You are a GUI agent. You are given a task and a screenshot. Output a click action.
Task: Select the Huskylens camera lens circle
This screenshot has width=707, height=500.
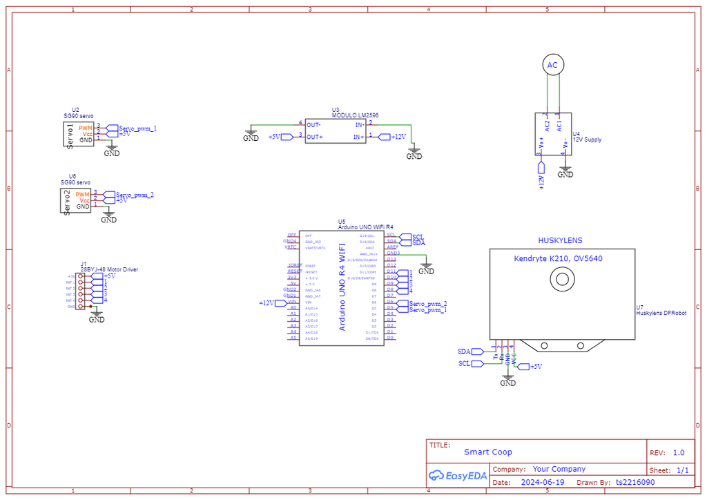562,279
